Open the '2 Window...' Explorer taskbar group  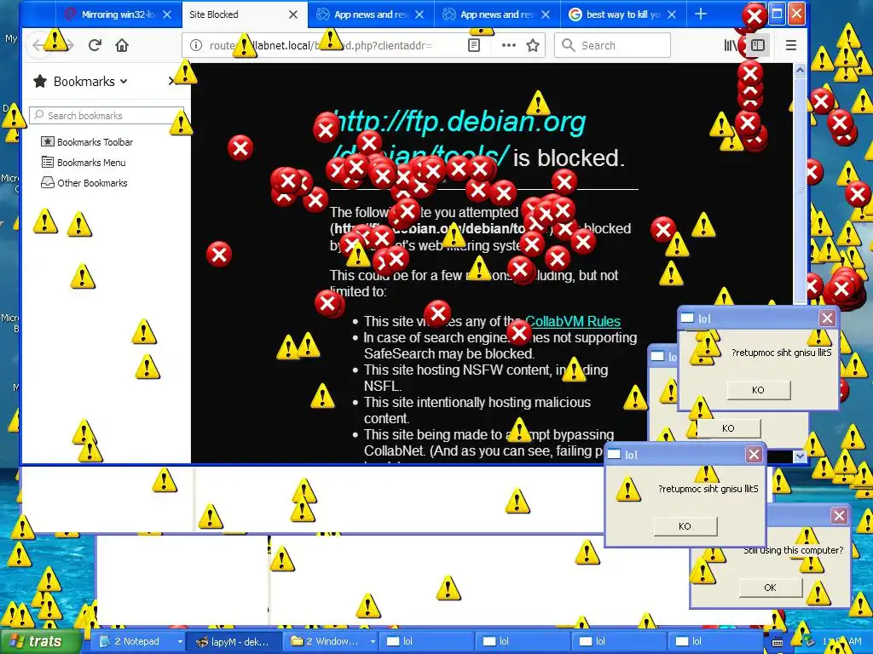tap(331, 642)
